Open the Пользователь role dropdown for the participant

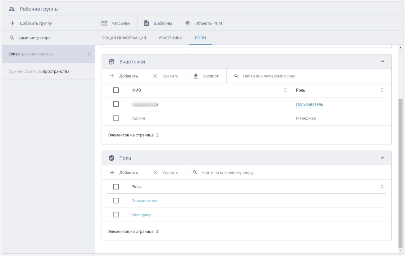point(309,105)
